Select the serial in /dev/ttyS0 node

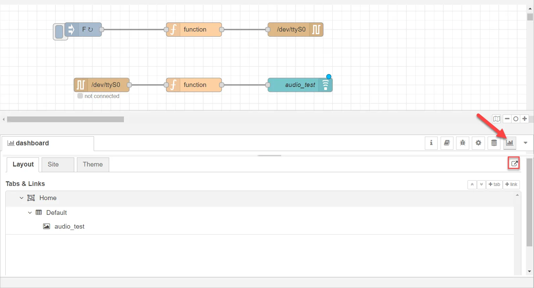click(101, 85)
